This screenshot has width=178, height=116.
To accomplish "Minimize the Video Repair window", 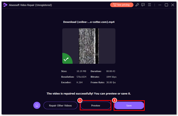I will (x=159, y=5).
